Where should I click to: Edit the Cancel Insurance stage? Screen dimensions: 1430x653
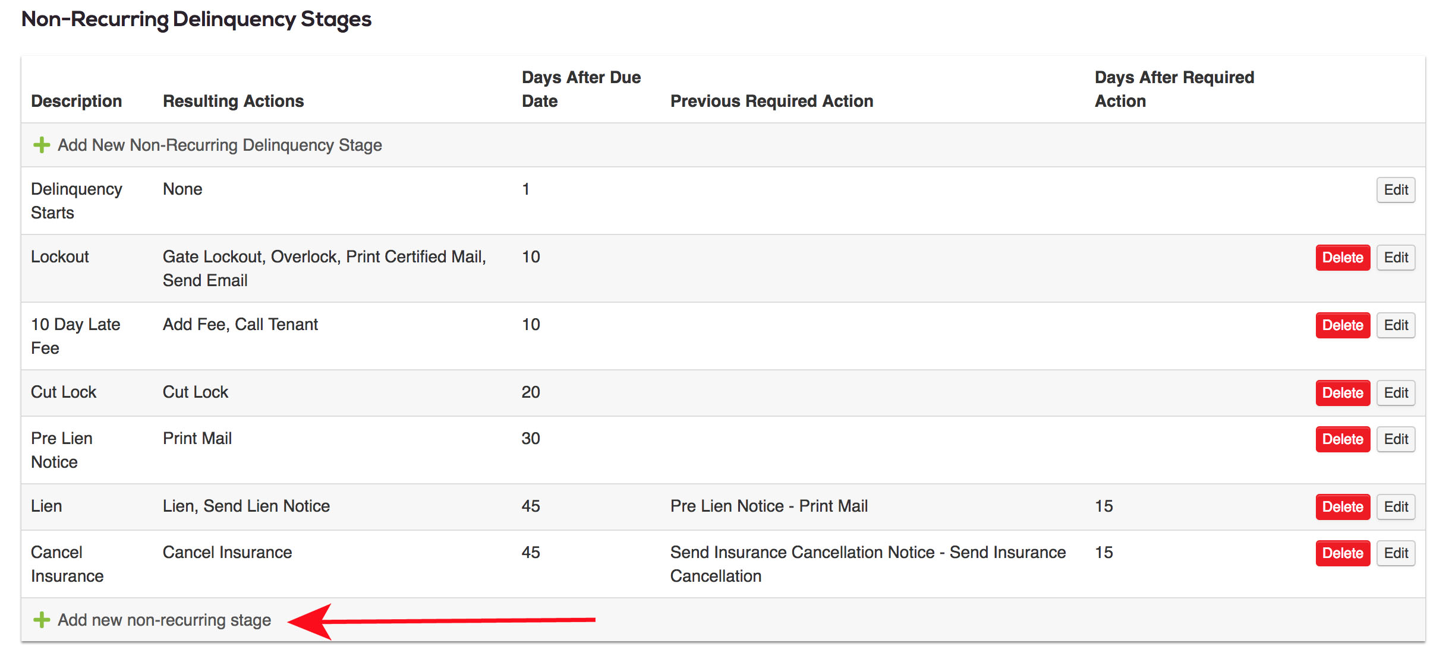tap(1396, 553)
